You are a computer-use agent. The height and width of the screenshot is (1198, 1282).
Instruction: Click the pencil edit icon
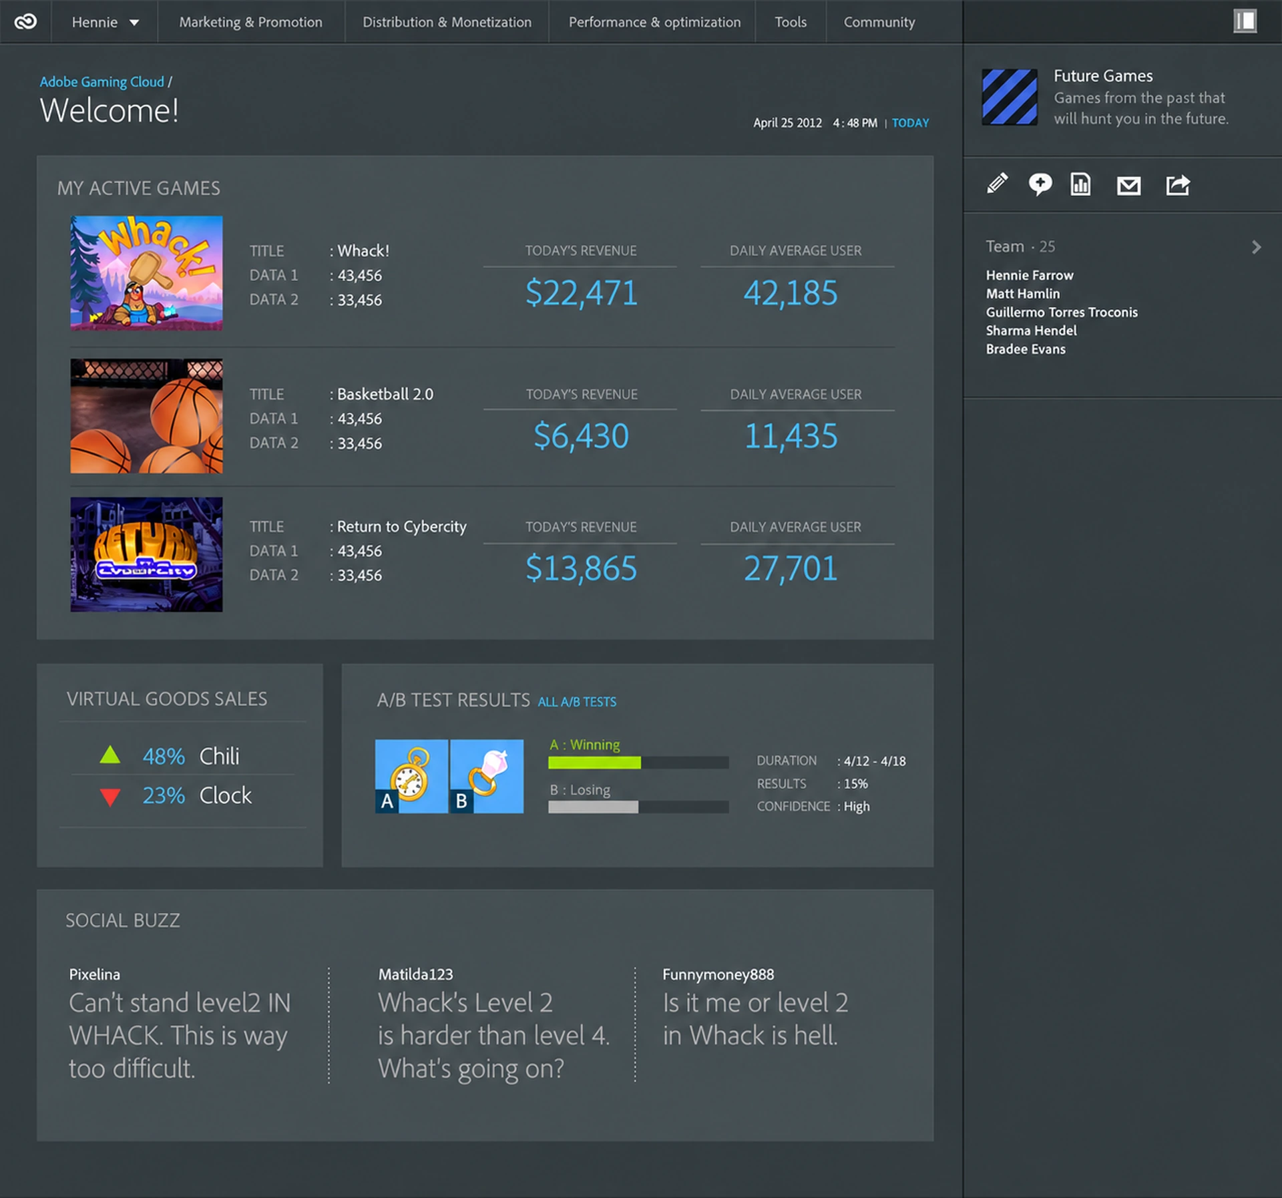[997, 184]
